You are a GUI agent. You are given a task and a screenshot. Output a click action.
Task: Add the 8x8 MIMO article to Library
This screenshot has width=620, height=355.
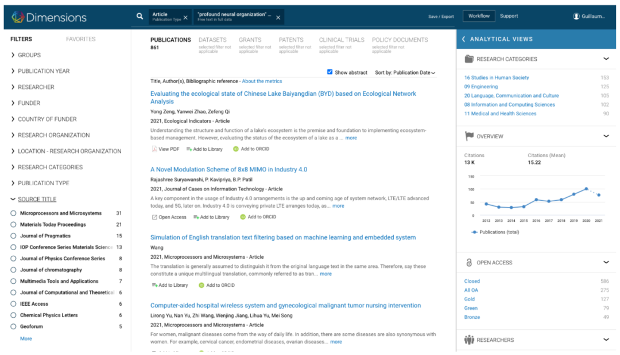point(211,217)
